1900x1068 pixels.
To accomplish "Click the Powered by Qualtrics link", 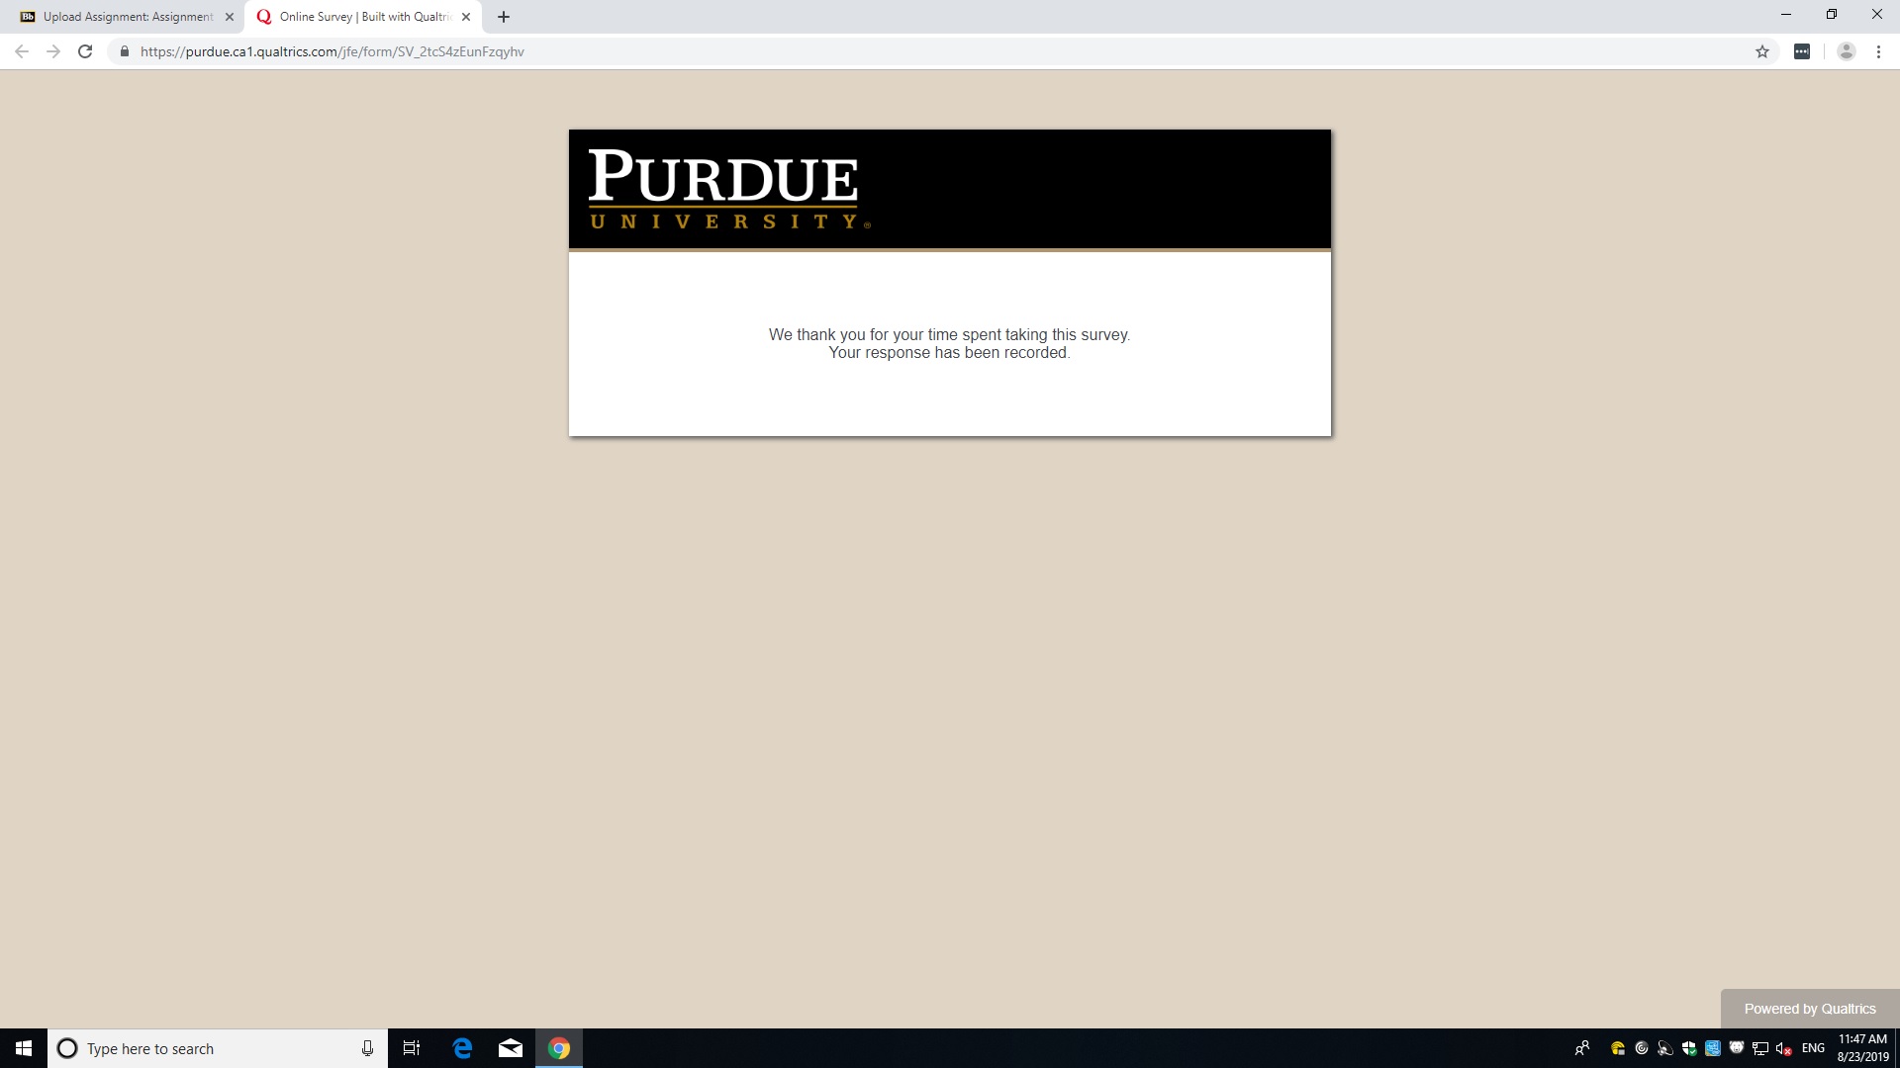I will pyautogui.click(x=1809, y=1008).
